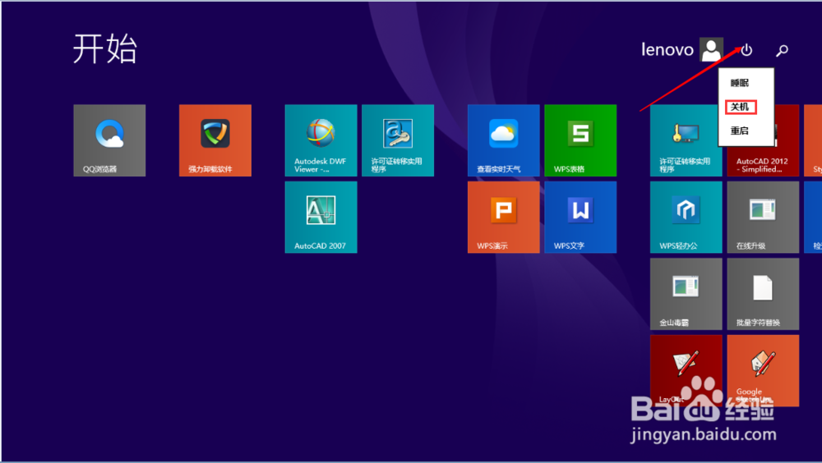Screen dimensions: 822x463
Task: Click the power icon next to user avatar
Action: pos(746,50)
